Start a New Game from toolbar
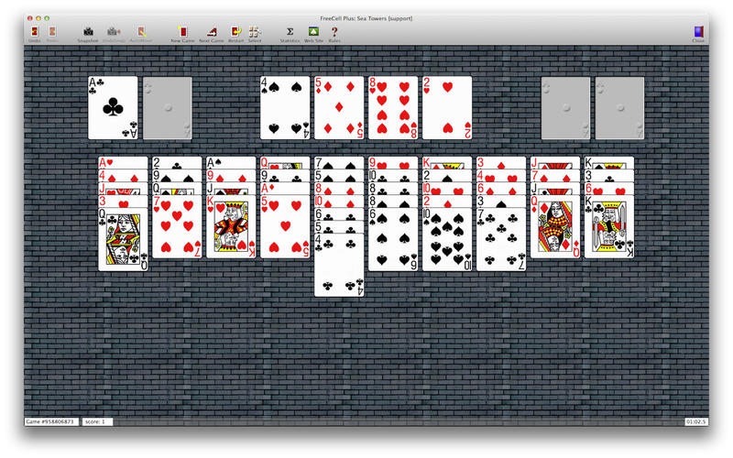Image resolution: width=733 pixels, height=458 pixels. pyautogui.click(x=182, y=33)
